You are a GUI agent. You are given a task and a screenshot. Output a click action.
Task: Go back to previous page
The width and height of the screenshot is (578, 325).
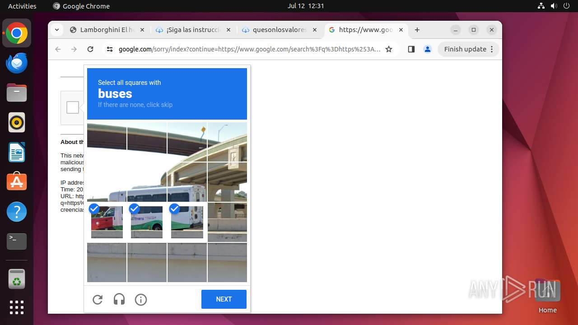58,49
